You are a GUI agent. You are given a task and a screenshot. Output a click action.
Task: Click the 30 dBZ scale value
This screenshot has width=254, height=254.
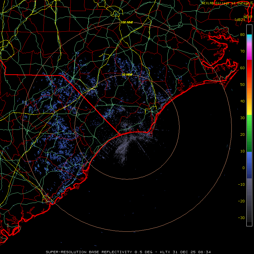tap(242, 118)
